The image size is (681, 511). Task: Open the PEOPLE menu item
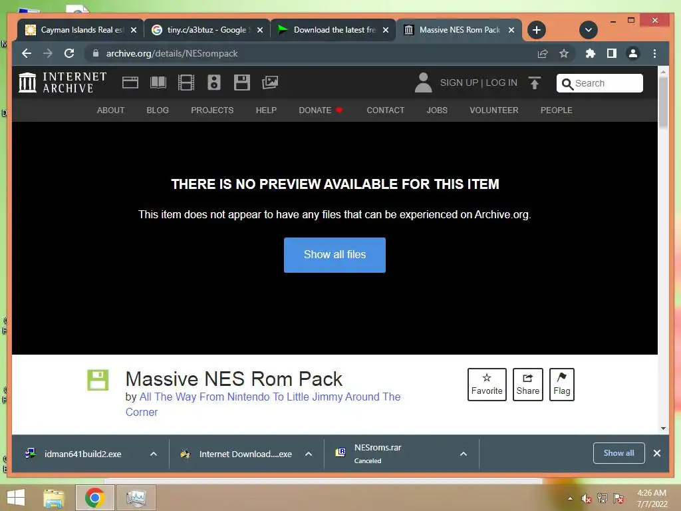point(557,110)
